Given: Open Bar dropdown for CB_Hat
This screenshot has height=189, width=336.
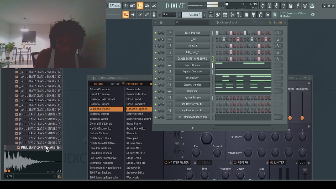Looking at the screenshot, I should pyautogui.click(x=279, y=39).
